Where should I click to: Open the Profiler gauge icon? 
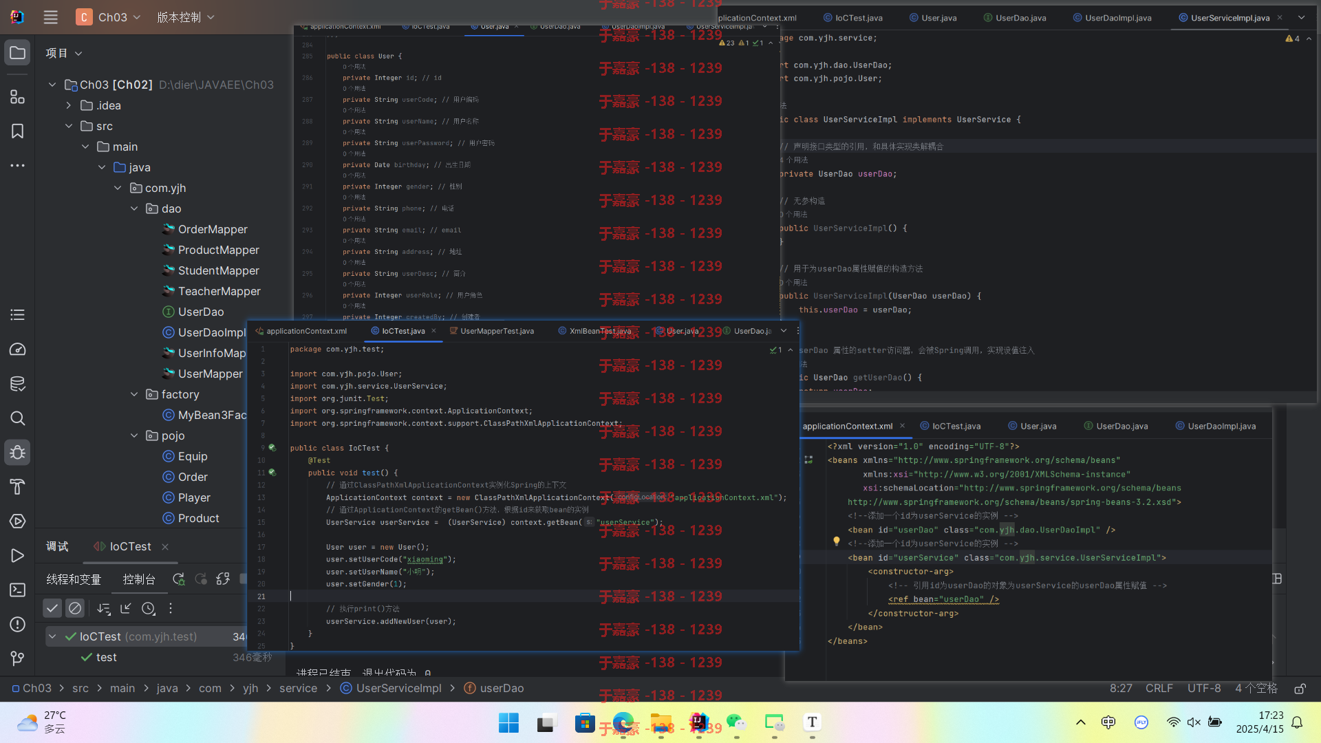click(x=17, y=349)
